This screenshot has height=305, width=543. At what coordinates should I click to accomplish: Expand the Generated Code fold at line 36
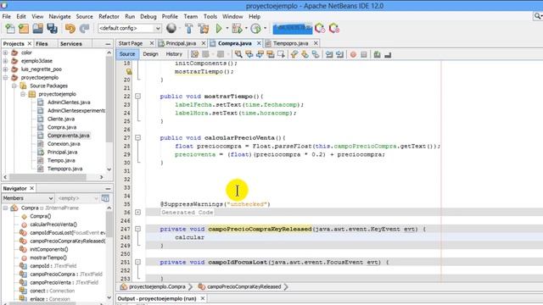[x=137, y=213]
